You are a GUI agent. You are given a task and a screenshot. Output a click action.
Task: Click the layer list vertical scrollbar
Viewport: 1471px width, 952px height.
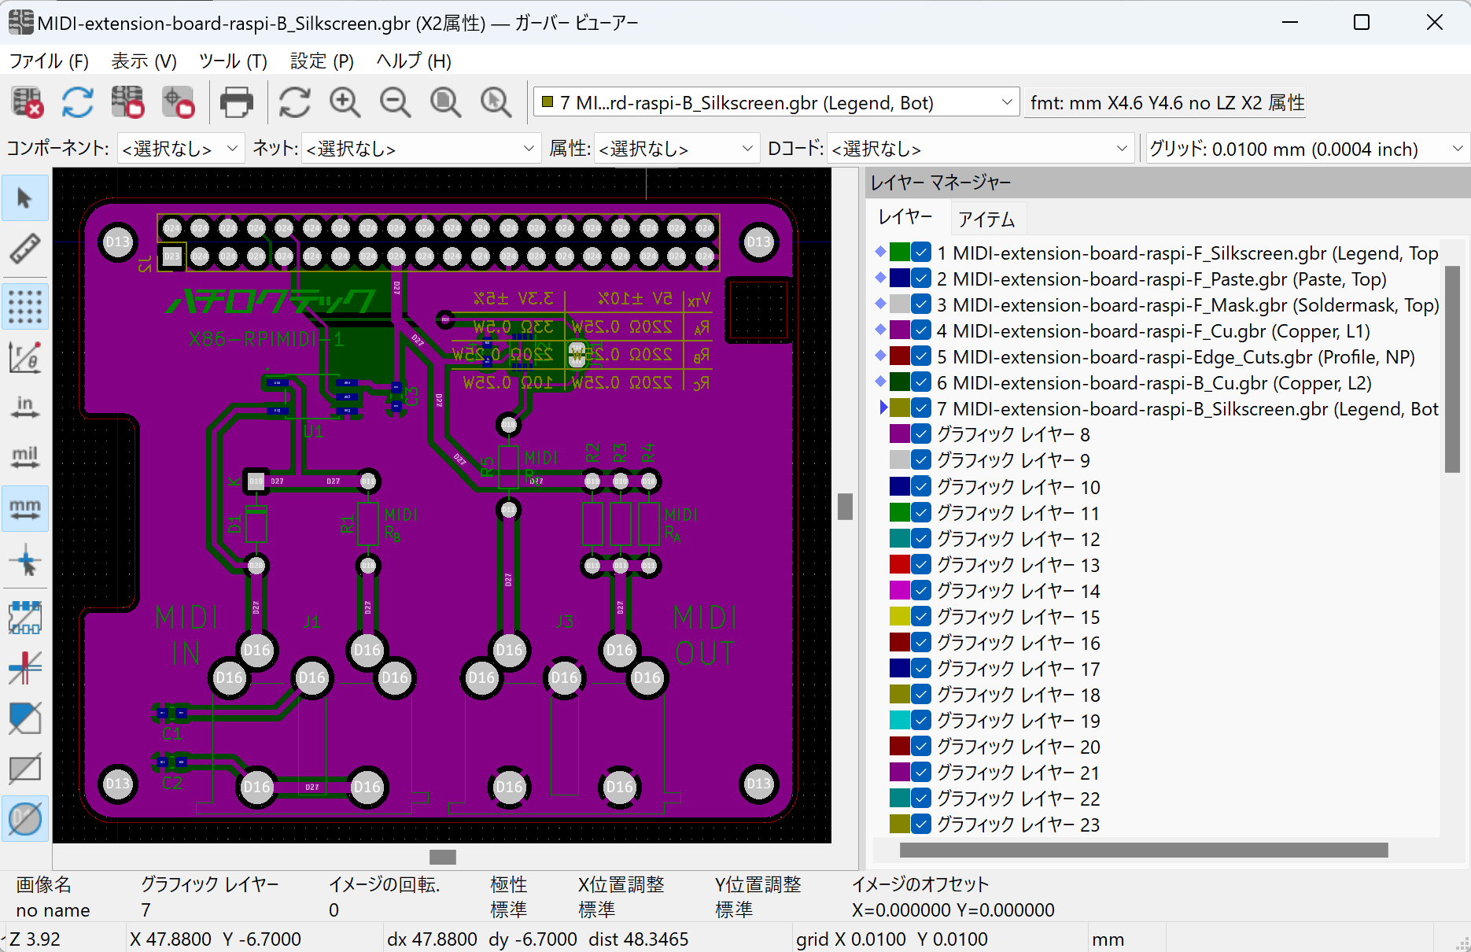pyautogui.click(x=1452, y=369)
